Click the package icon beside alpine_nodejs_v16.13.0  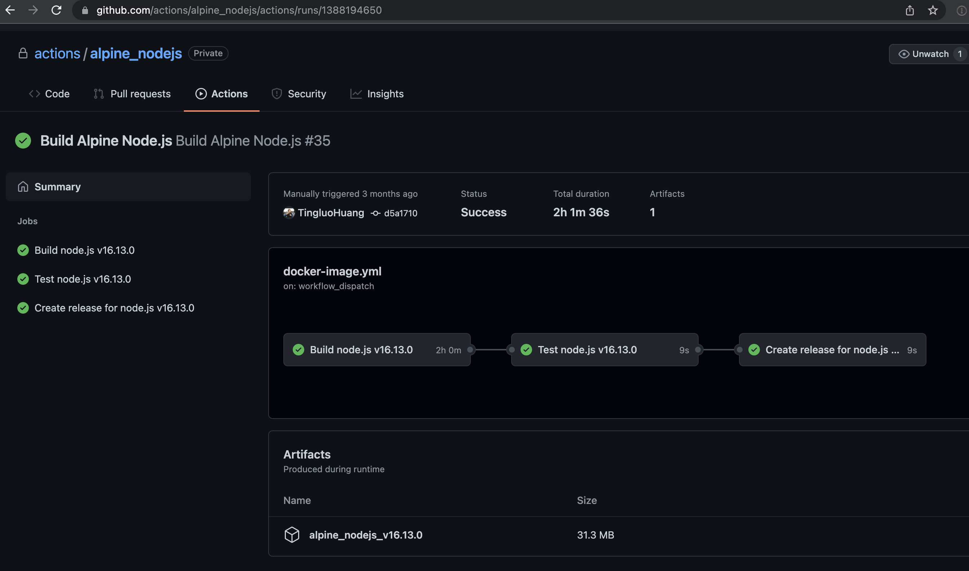[x=292, y=535]
